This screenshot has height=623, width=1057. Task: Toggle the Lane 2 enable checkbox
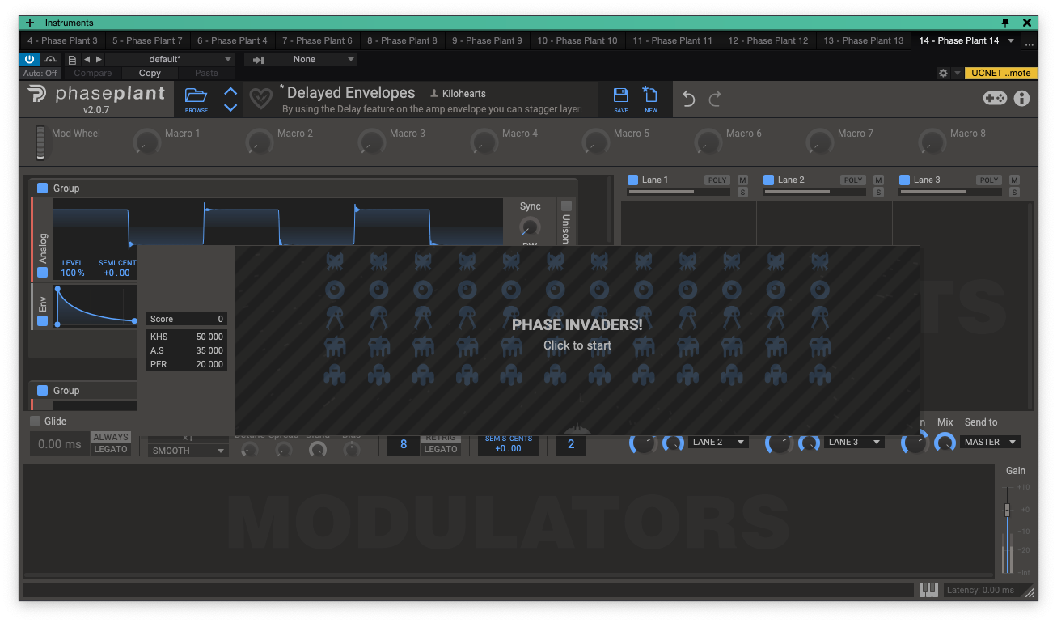pos(769,180)
